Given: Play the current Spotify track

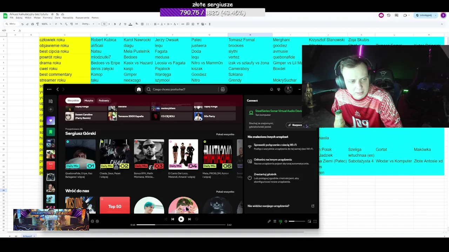Looking at the screenshot, I should point(181,219).
